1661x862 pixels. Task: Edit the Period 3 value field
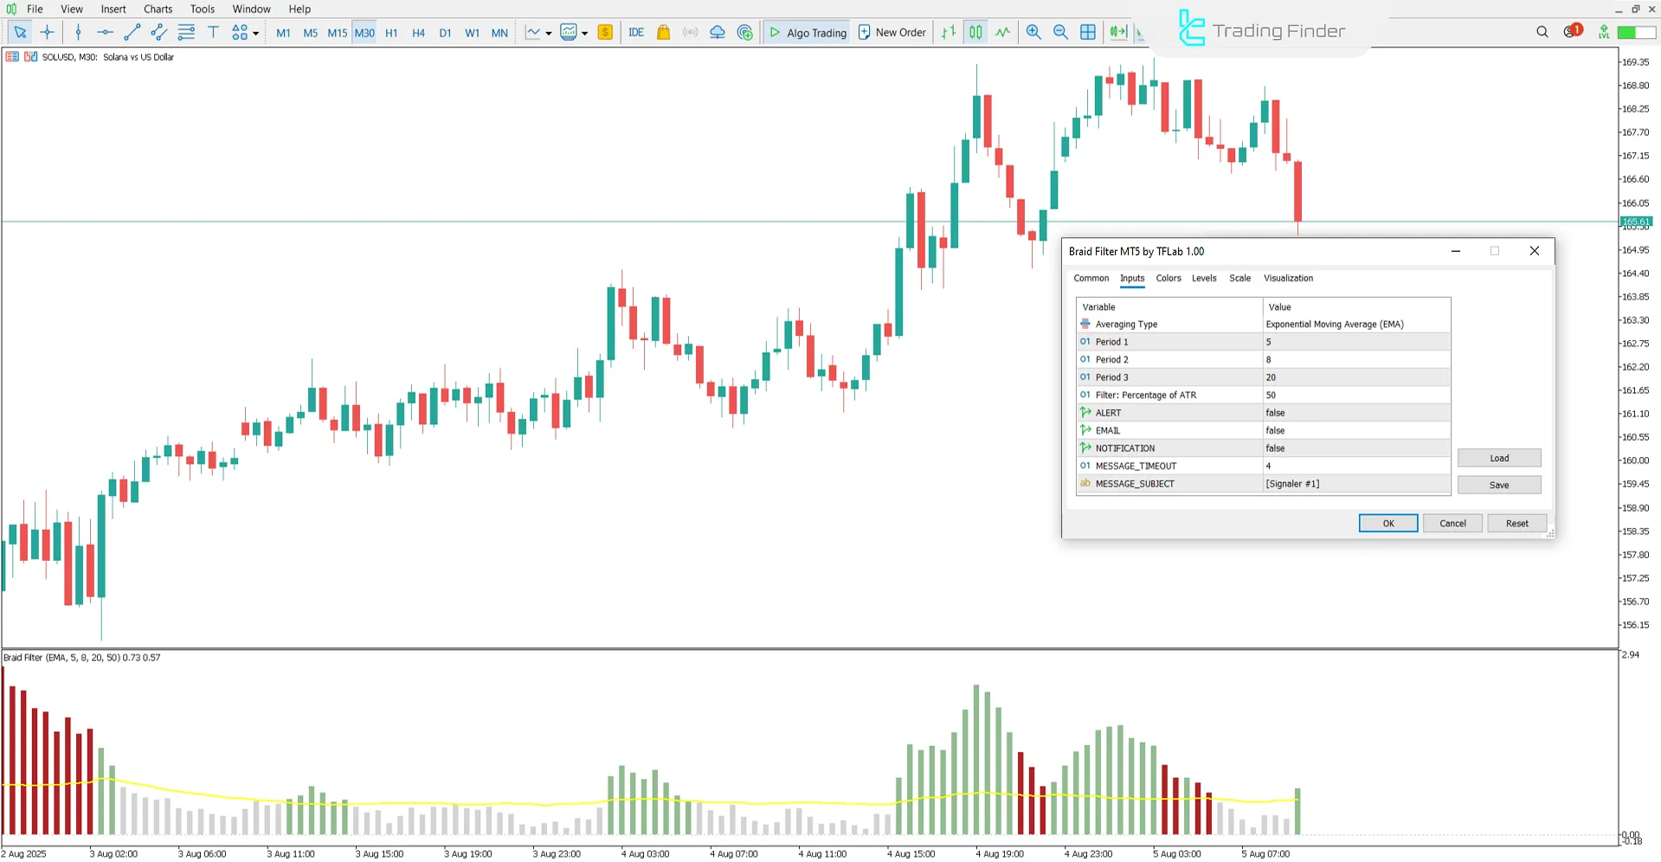1355,377
